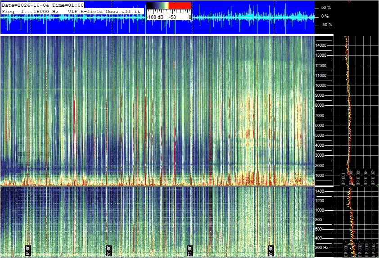Click the 00:00 time marker
The width and height of the screenshot is (379, 258).
[x=271, y=250]
